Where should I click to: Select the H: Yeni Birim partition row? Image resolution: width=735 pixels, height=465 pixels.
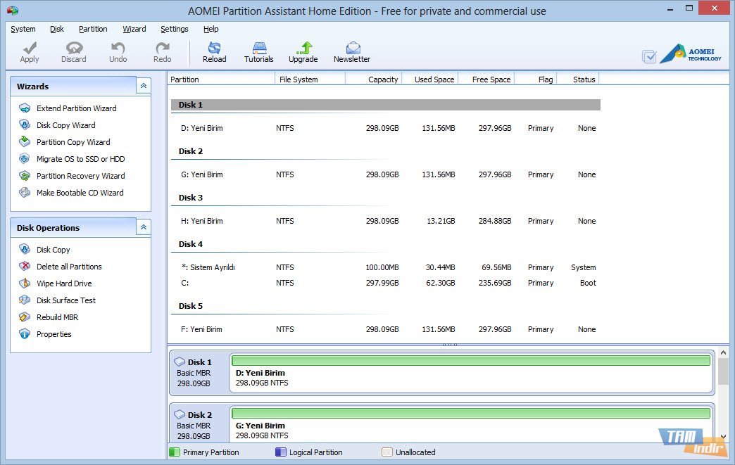(386, 221)
